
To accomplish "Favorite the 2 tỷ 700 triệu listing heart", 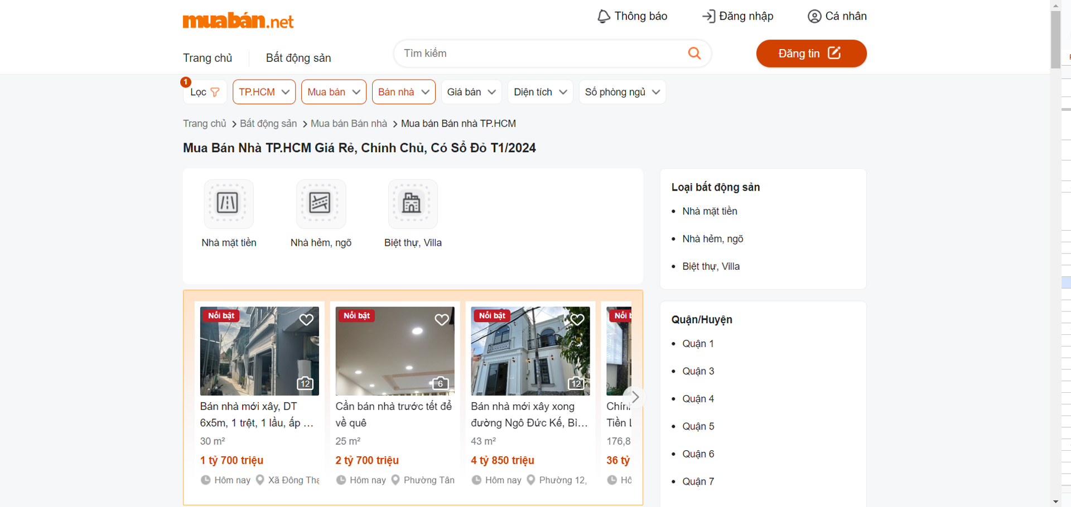I will tap(442, 320).
